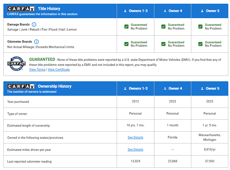Image resolution: width=230 pixels, height=170 pixels.
Task: Open See Details for miles per year, Owners 1-3
Action: click(x=136, y=149)
